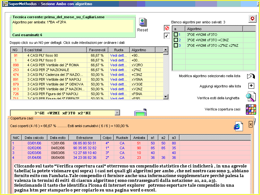The width and height of the screenshot is (260, 195).
Task: Click ambata value 90 in coverage table
Action: (x=139, y=148)
